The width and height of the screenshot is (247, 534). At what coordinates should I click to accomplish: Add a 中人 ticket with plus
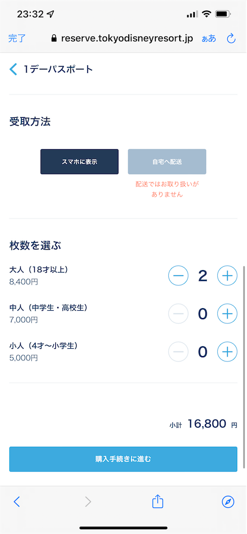[x=227, y=313]
